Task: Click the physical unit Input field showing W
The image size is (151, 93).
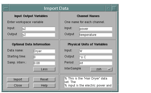Action: 96,51
